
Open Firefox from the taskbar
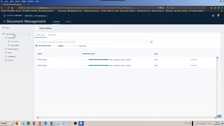click(17, 123)
